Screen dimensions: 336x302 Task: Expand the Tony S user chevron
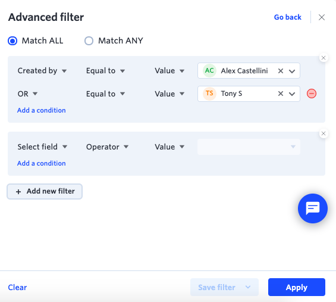(292, 94)
